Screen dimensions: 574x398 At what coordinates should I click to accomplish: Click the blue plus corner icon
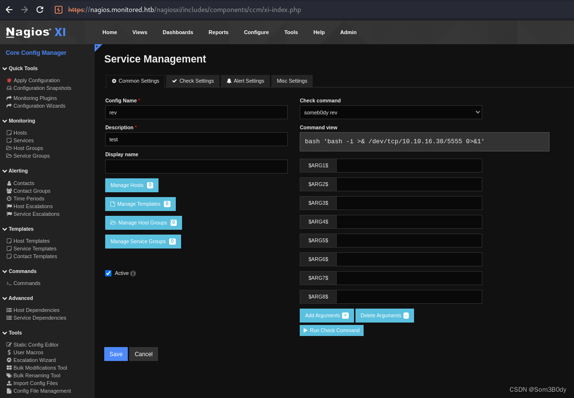point(98,47)
